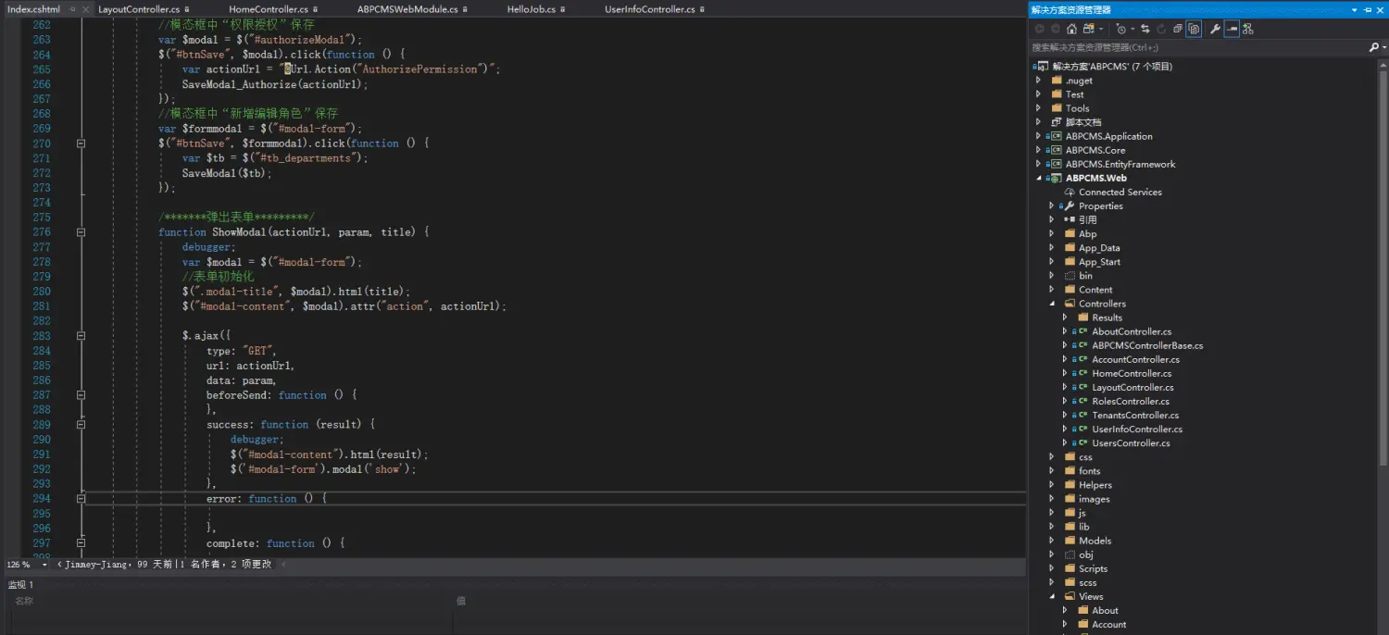Select the Tools solution folder
The width and height of the screenshot is (1389, 635).
tap(1077, 108)
